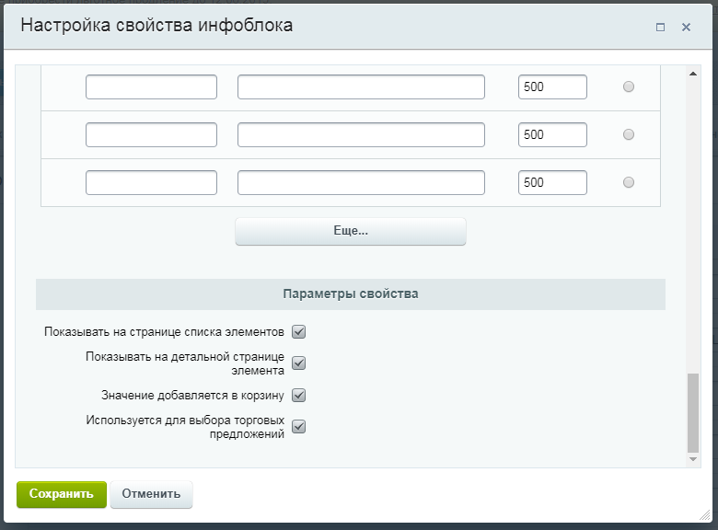Toggle 'Значение добавляется в корзину' checkbox
This screenshot has width=718, height=530.
tap(299, 395)
